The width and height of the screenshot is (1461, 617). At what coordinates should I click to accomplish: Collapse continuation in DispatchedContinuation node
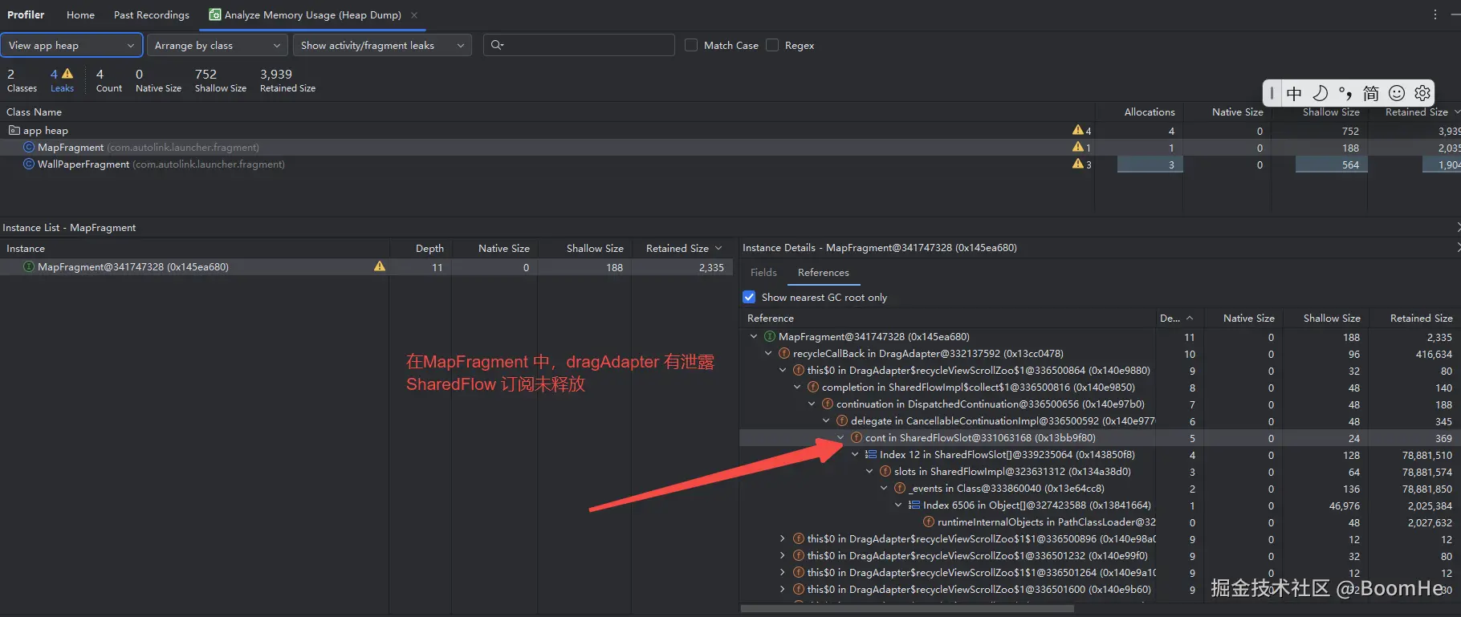click(812, 404)
